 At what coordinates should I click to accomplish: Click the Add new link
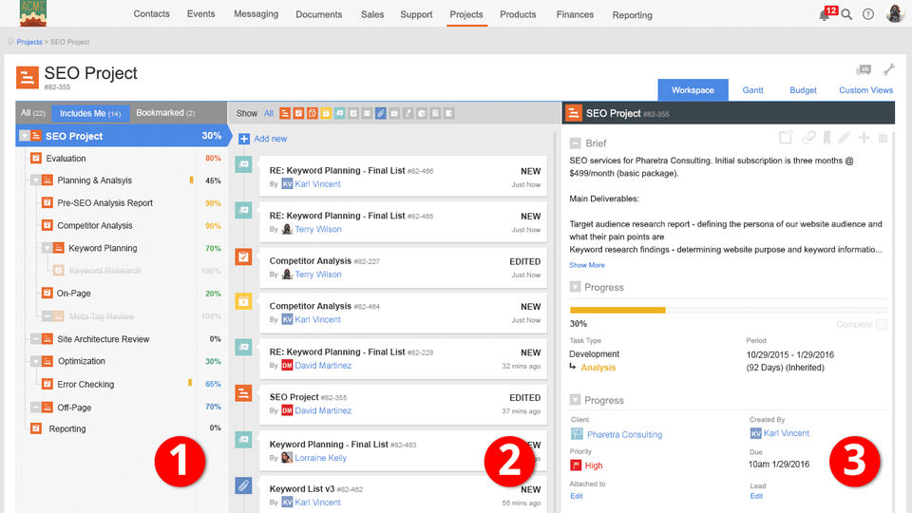pyautogui.click(x=270, y=139)
